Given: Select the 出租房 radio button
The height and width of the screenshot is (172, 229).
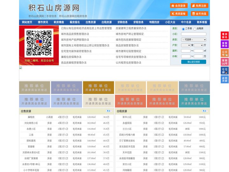Looking at the screenshot, I should coord(195,29).
